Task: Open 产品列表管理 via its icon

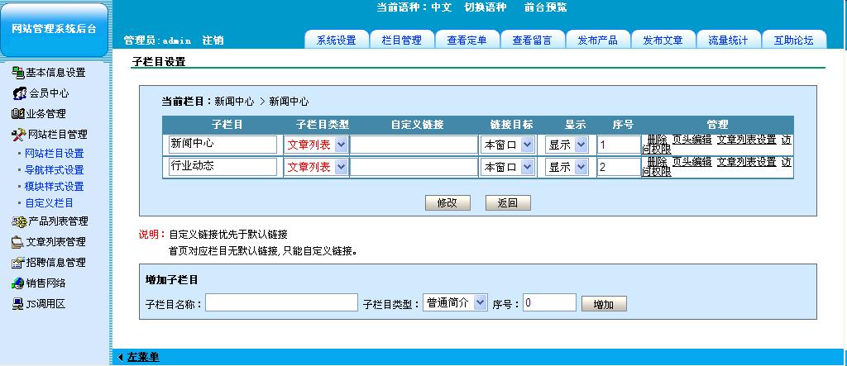Action: (20, 221)
